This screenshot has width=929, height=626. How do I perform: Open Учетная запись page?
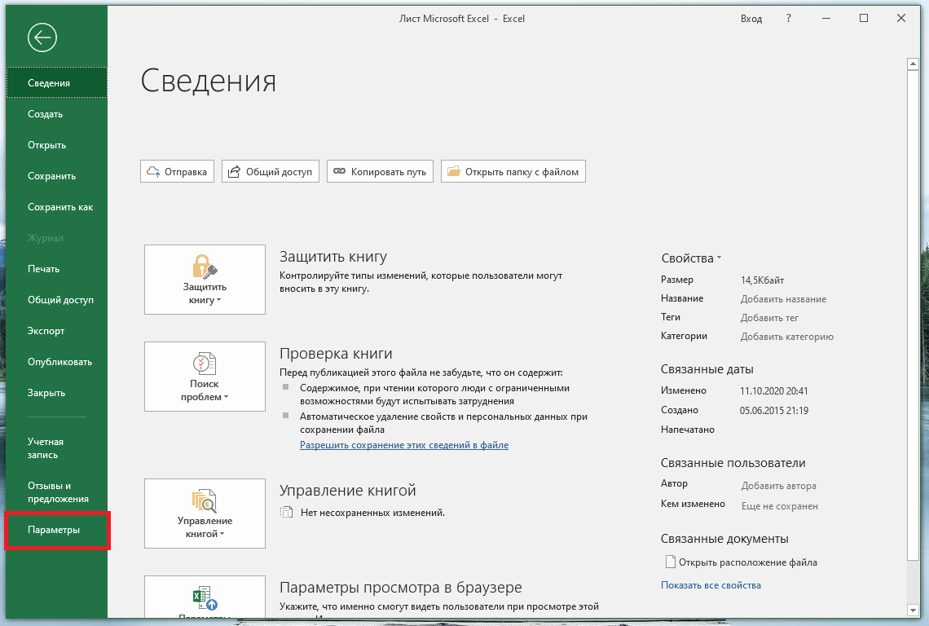57,448
